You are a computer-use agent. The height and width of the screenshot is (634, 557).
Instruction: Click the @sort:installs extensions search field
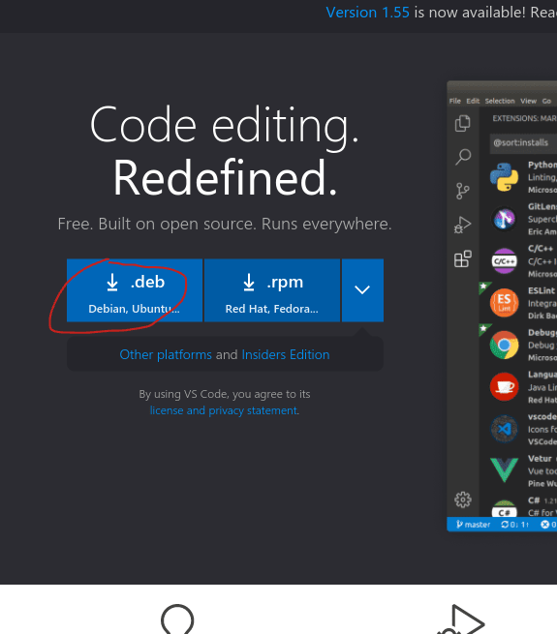[x=523, y=143]
